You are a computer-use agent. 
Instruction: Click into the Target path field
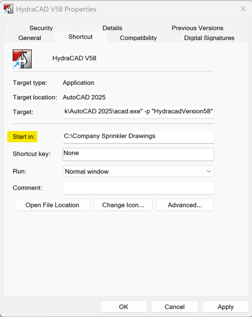tap(138, 112)
